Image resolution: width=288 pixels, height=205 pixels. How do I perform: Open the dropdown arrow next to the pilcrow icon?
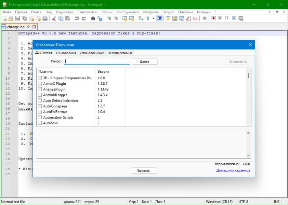click(x=153, y=18)
